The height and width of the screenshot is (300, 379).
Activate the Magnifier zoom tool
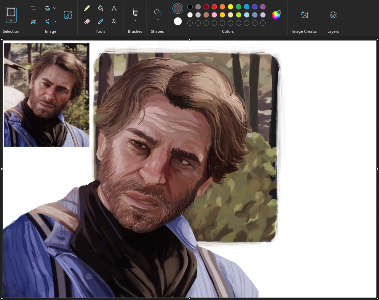(x=114, y=22)
